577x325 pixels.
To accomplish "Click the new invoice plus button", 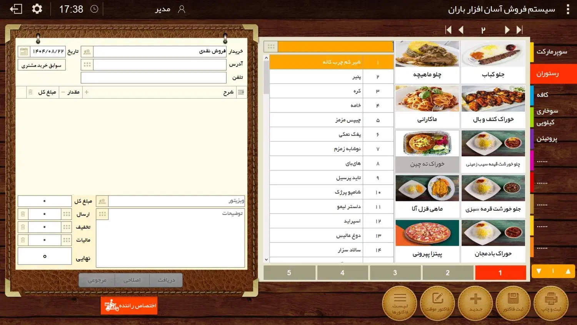I will [x=475, y=303].
